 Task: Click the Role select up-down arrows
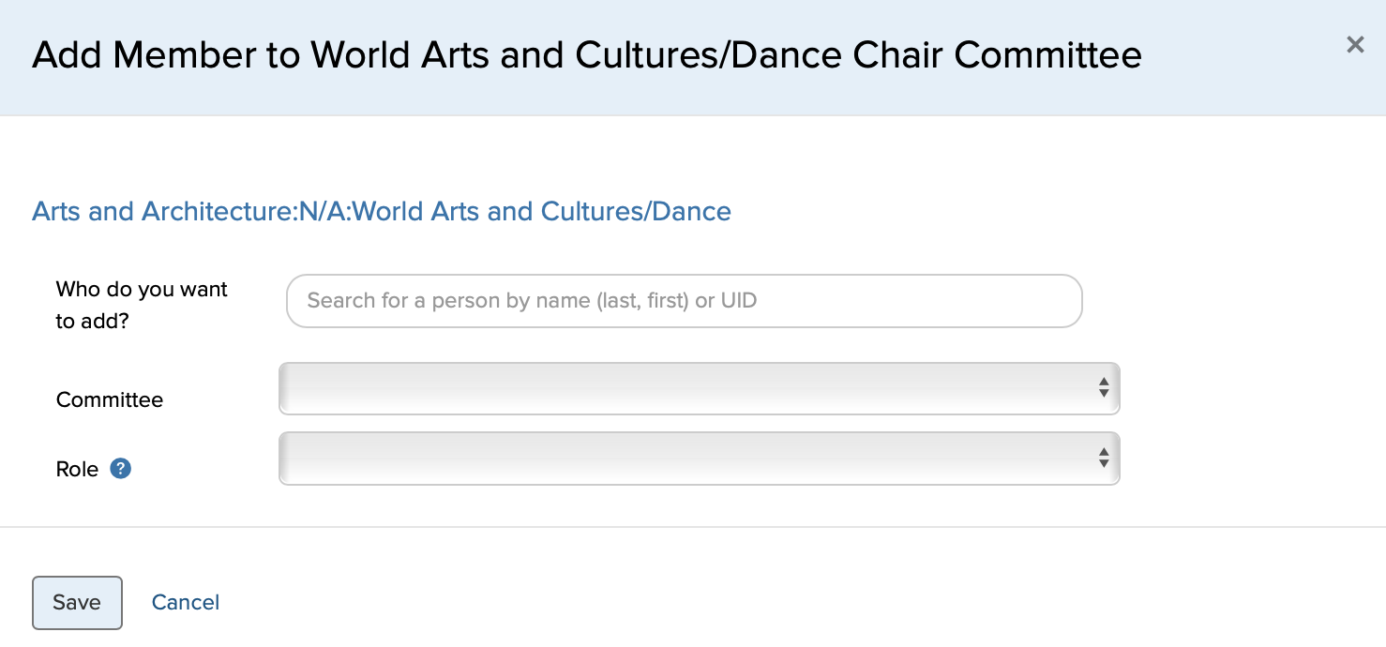click(x=1104, y=458)
